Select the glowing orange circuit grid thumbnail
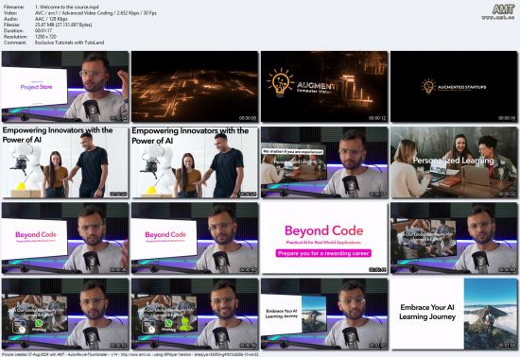Viewport: 520px width, 357px height. click(195, 87)
